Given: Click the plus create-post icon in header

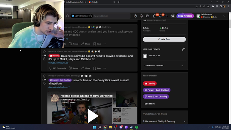Looking at the screenshot, I should tap(167, 16).
